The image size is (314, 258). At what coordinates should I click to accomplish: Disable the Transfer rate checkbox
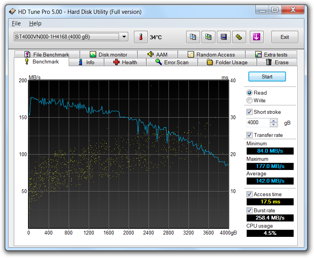click(250, 135)
